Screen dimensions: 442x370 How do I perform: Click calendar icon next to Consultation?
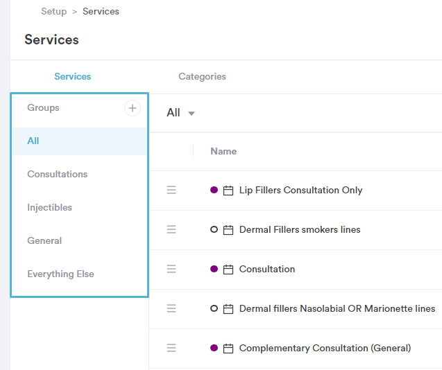[228, 270]
